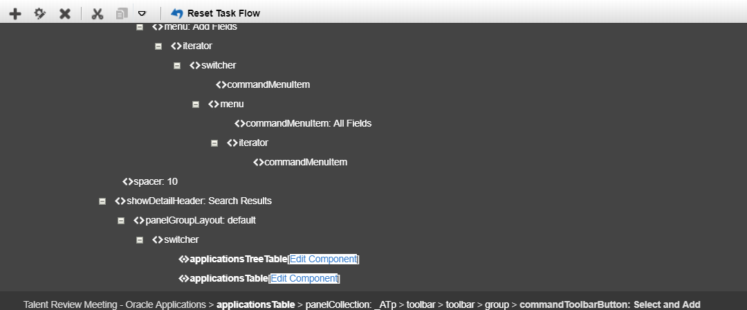Click the applicationsTable breadcrumb segment
The height and width of the screenshot is (310, 747).
pyautogui.click(x=256, y=304)
